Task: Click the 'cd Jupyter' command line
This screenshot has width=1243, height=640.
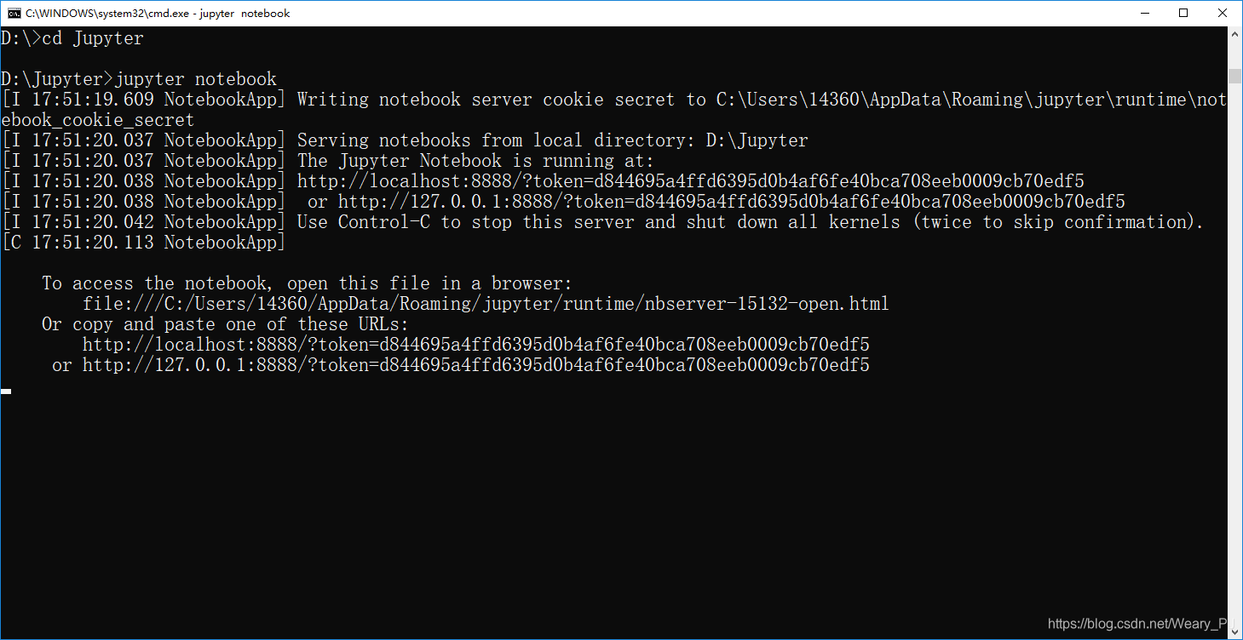Action: click(x=72, y=38)
